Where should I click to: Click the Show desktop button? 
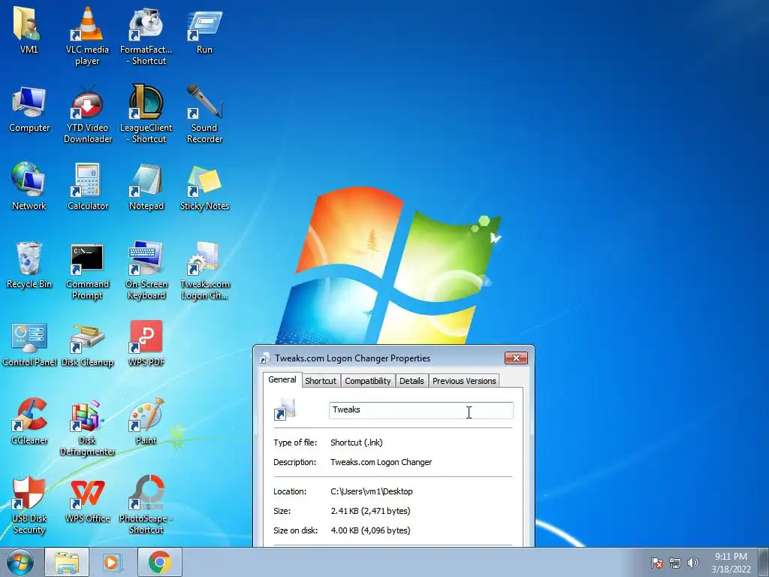(764, 562)
